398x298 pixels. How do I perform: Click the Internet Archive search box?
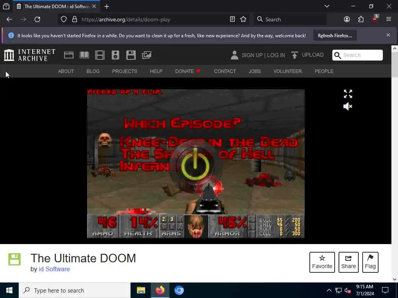pyautogui.click(x=358, y=55)
